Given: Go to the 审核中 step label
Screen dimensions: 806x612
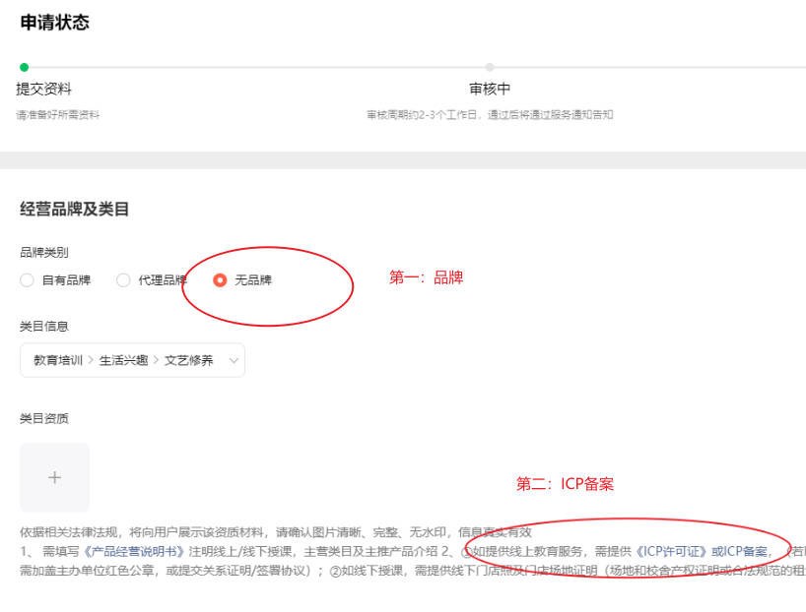Looking at the screenshot, I should (490, 90).
